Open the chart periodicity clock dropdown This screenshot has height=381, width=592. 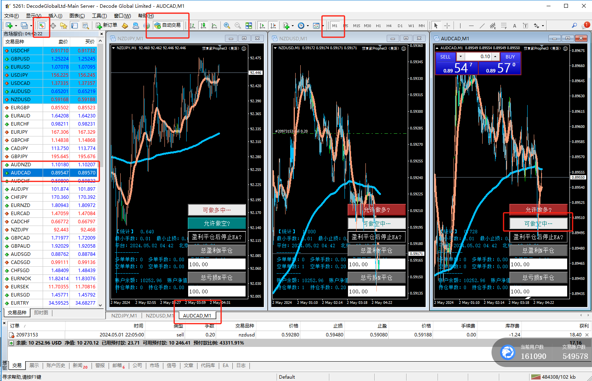click(x=308, y=26)
